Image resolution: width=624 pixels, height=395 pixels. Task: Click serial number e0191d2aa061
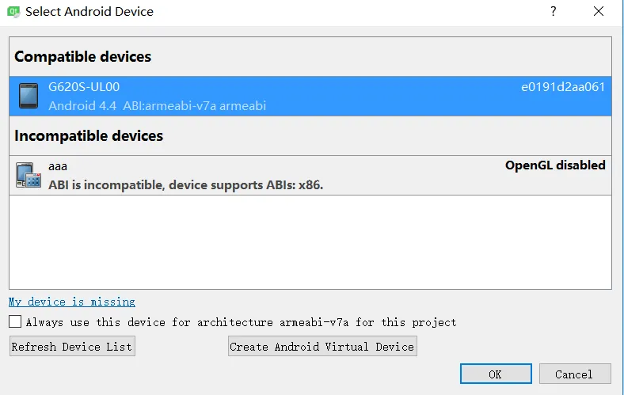pyautogui.click(x=563, y=87)
